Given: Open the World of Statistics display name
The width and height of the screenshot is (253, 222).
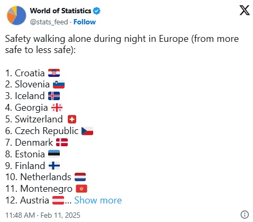Looking at the screenshot, I should pos(60,11).
